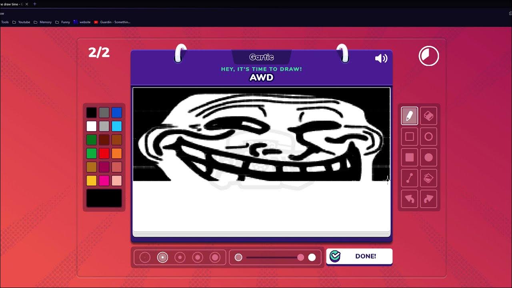The width and height of the screenshot is (512, 288).
Task: Select the straight line tool
Action: click(410, 178)
